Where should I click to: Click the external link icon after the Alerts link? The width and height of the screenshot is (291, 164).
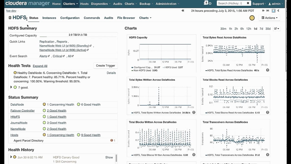[49, 56]
